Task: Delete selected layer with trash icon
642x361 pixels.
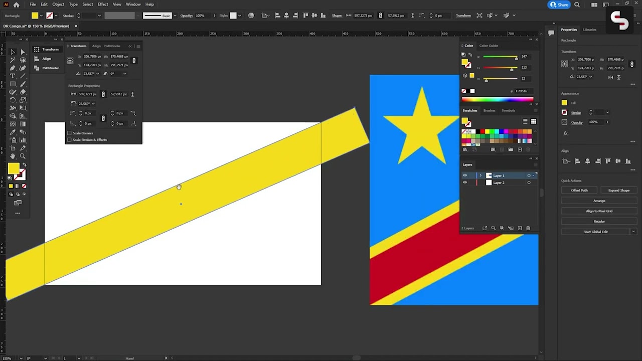Action: (x=528, y=228)
